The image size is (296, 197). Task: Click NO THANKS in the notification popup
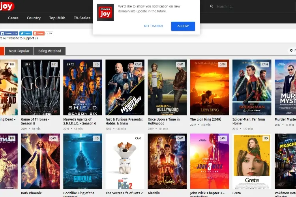click(x=154, y=26)
